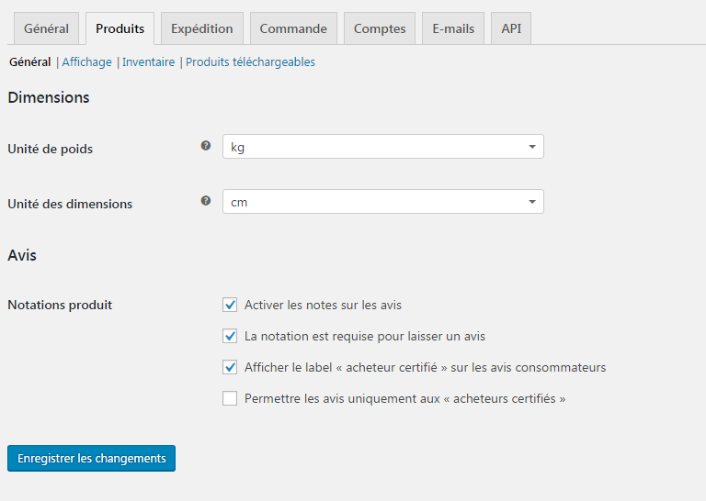Go to the Inventaire sub-section
The height and width of the screenshot is (501, 706).
click(x=148, y=62)
